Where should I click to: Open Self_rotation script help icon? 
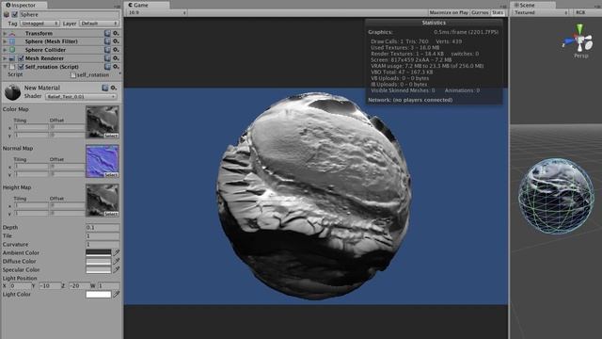pyautogui.click(x=107, y=67)
